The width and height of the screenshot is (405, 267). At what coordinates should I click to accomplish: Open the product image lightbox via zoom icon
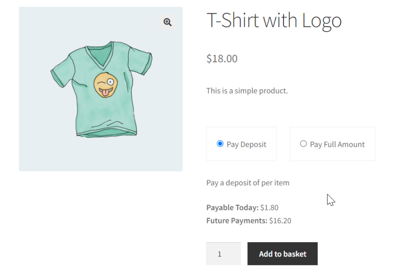pyautogui.click(x=167, y=22)
